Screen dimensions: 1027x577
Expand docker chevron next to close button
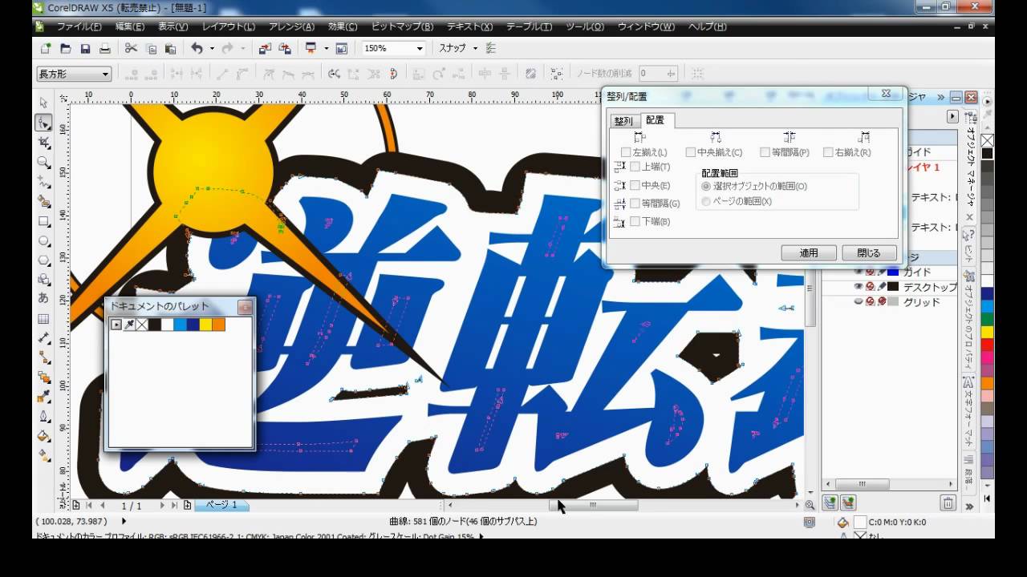pyautogui.click(x=940, y=97)
